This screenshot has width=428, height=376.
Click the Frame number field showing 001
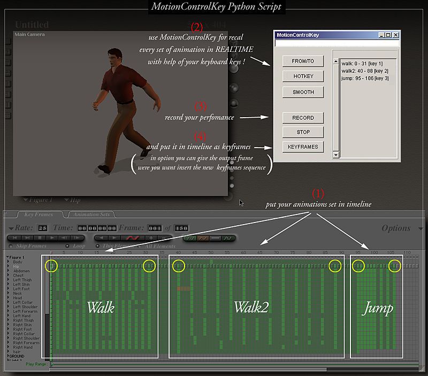coord(155,228)
